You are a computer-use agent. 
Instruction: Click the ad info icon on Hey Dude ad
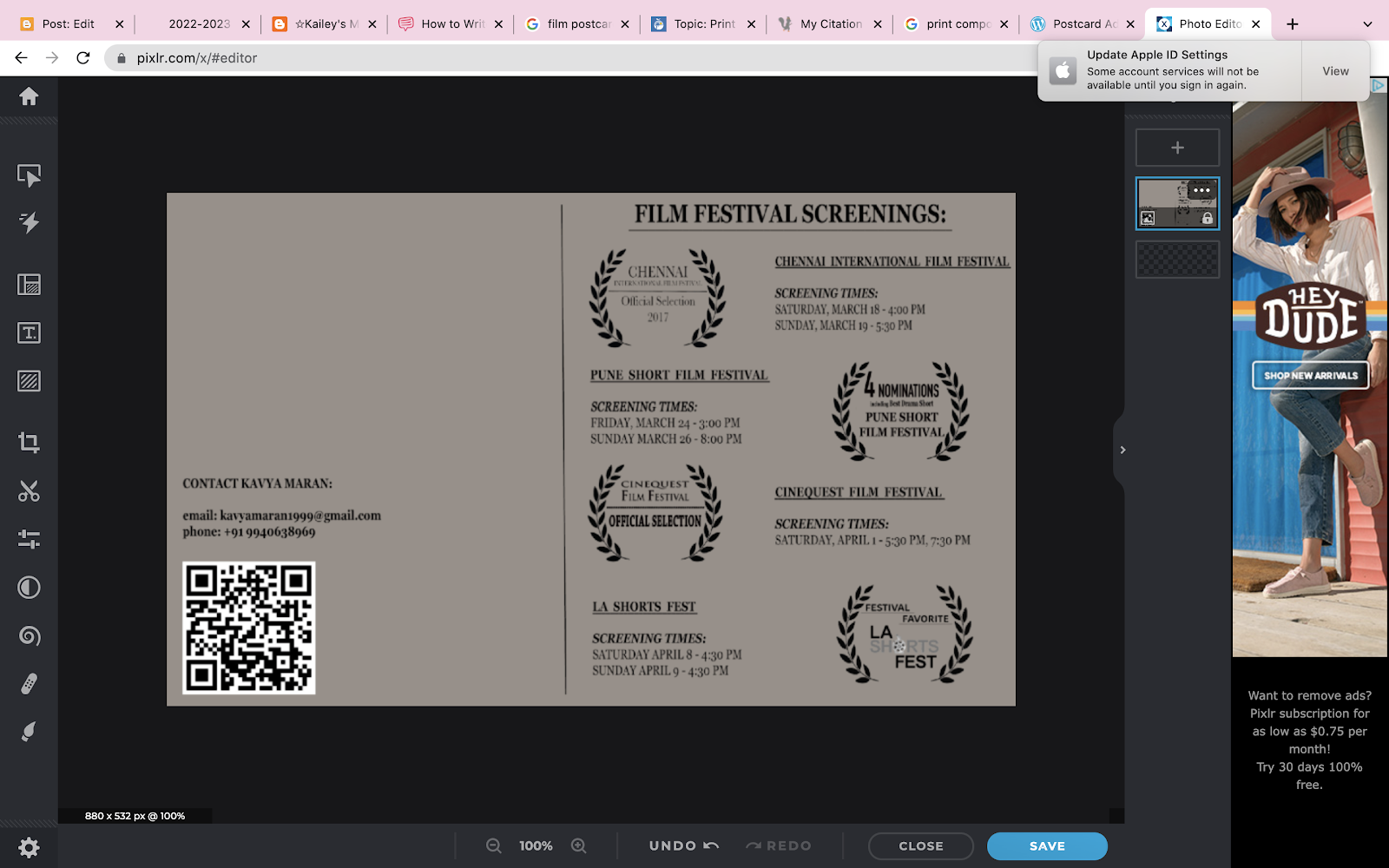point(1378,85)
